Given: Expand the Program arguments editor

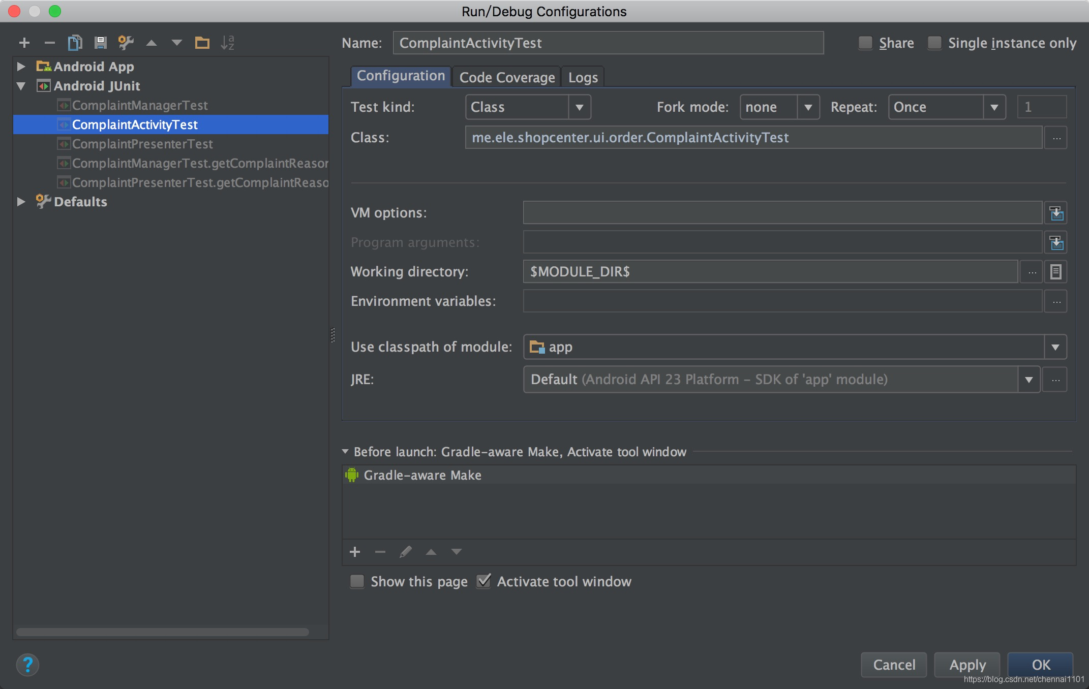Looking at the screenshot, I should 1056,242.
